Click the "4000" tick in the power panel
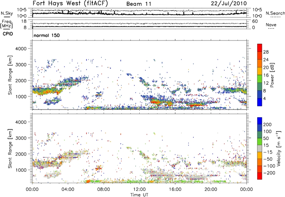This screenshot has height=197, width=285. [21, 49]
